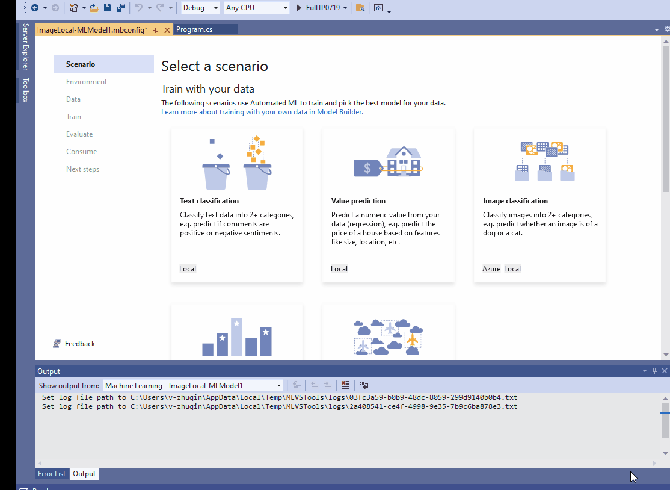Expand the Redo history dropdown arrow
This screenshot has height=490, width=670.
pos(170,8)
